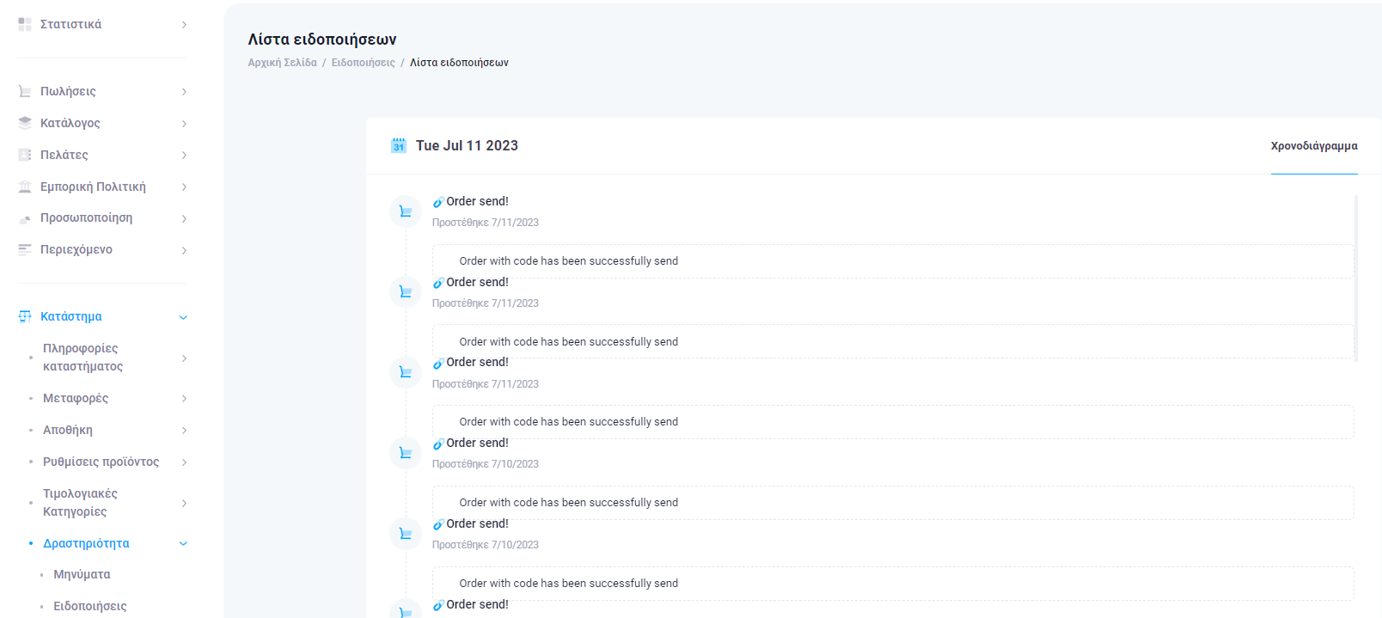Viewport: 1382px width, 618px height.
Task: Go to Αρχική Σελίδα breadcrumb link
Action: [x=282, y=63]
